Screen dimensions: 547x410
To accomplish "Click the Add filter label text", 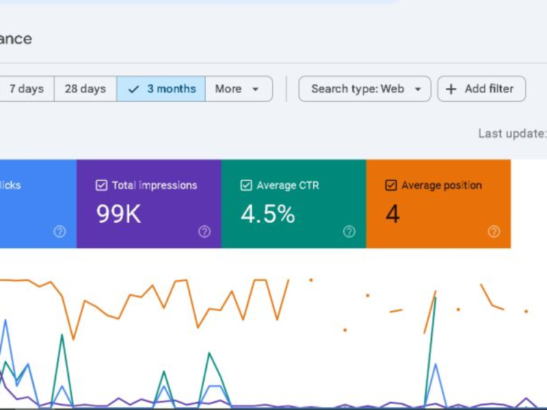I will (490, 89).
